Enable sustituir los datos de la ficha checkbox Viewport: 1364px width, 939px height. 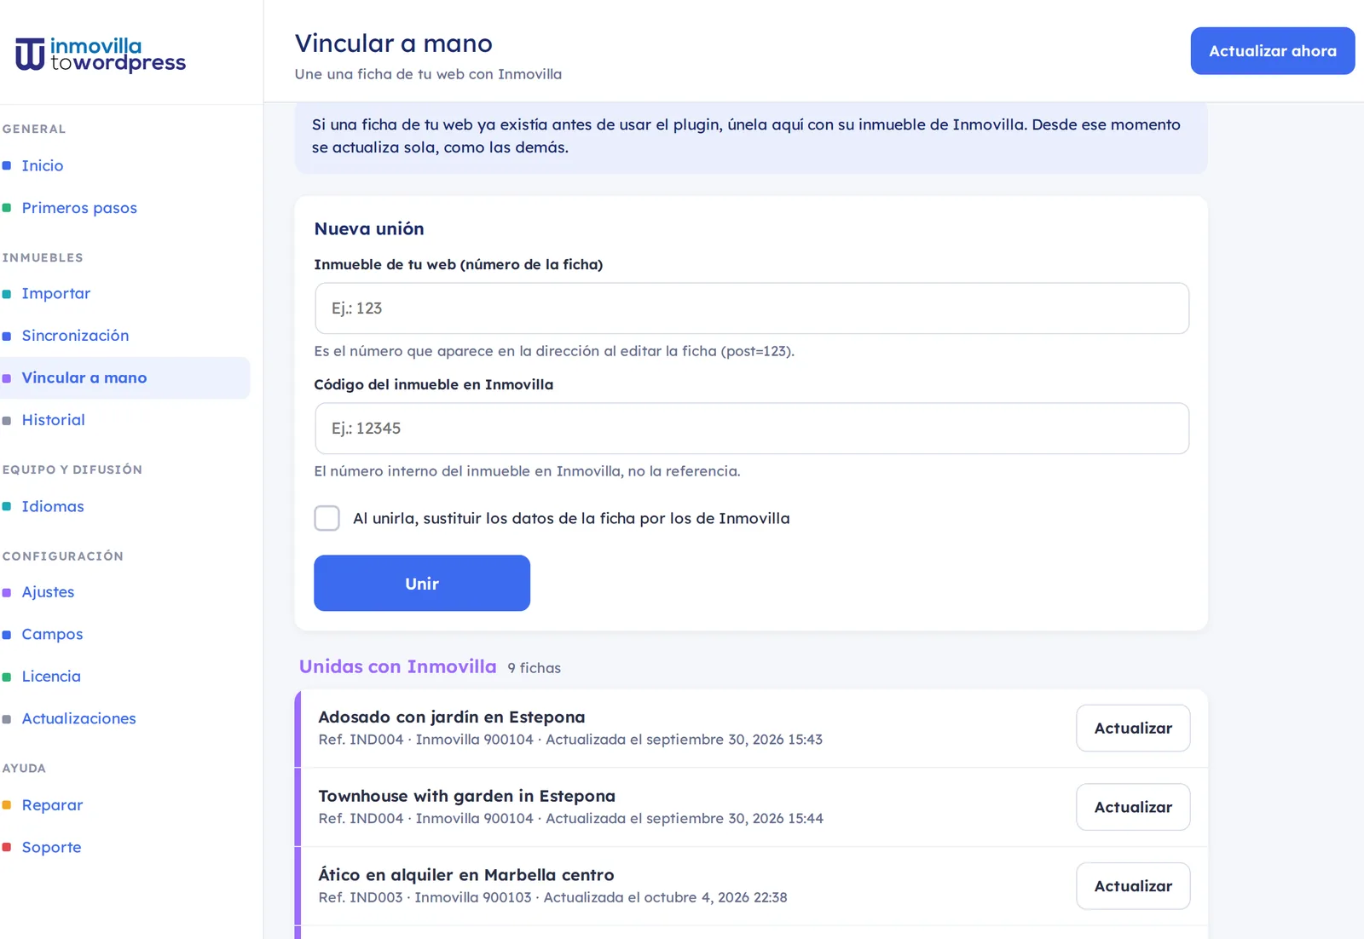(327, 518)
